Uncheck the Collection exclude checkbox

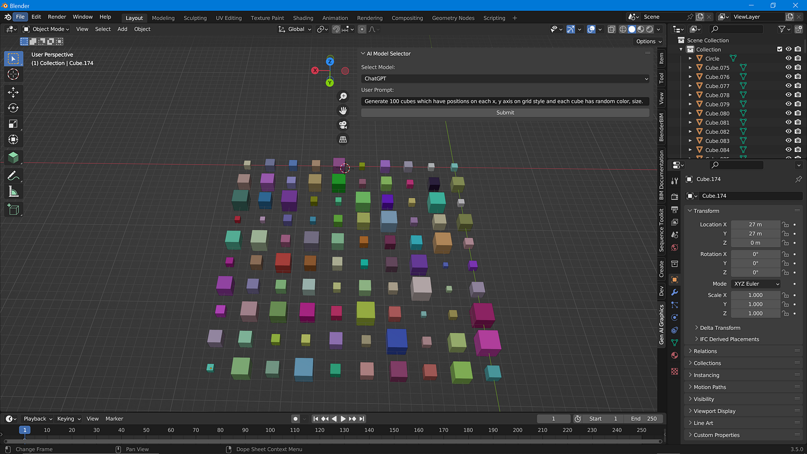click(x=780, y=49)
